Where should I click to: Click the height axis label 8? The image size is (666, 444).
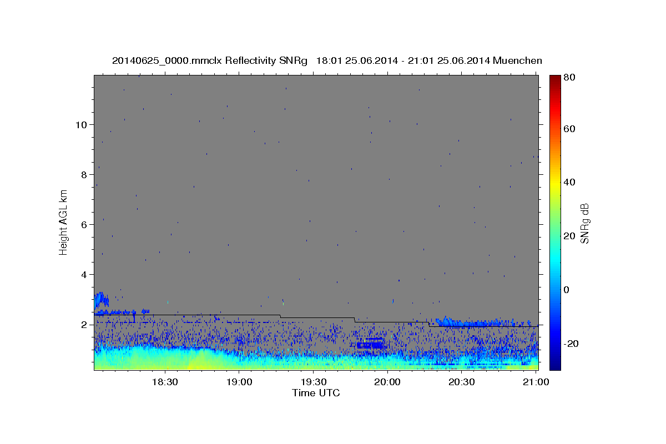tap(84, 174)
